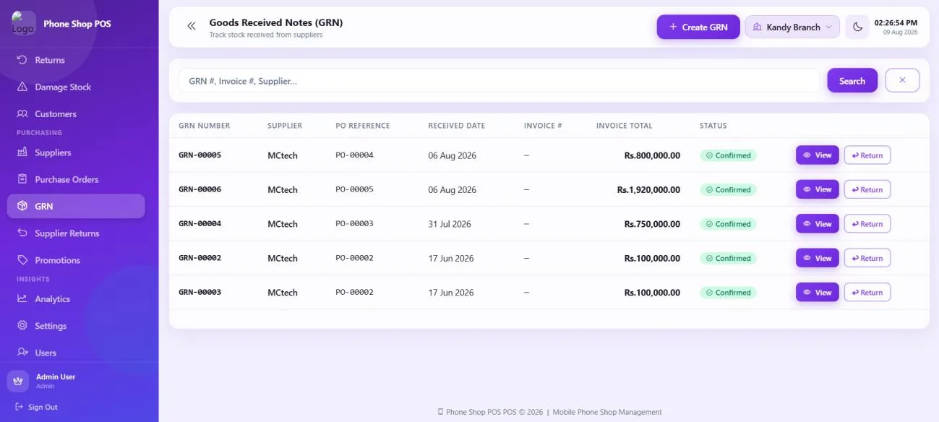Click the Purchase Orders clipboard icon
This screenshot has width=939, height=422.
click(x=22, y=179)
